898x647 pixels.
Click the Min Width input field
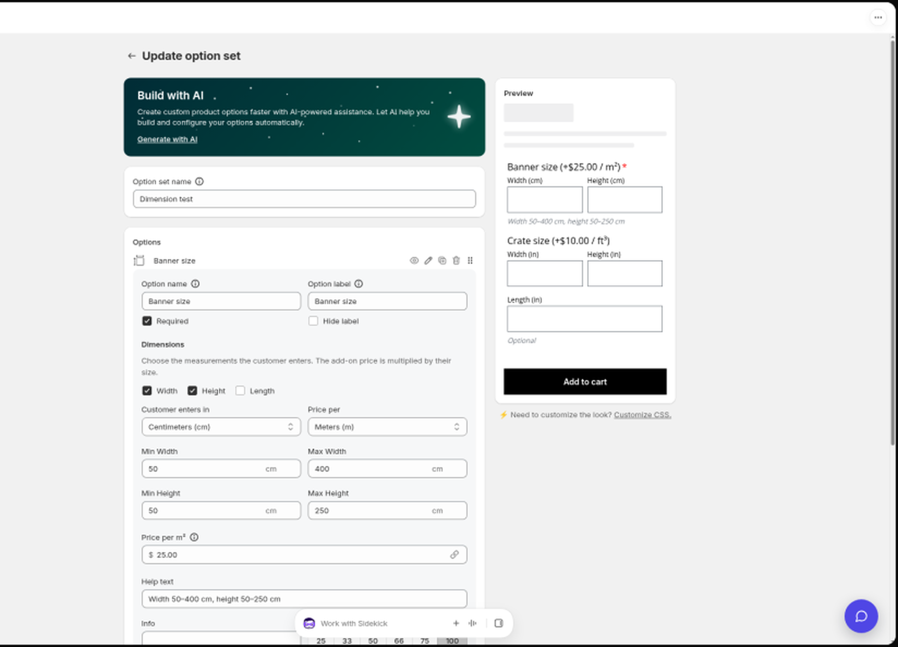(221, 469)
